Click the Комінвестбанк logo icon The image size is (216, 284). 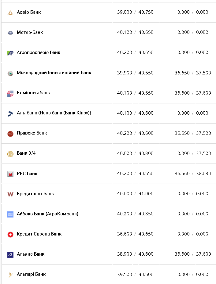click(x=10, y=93)
